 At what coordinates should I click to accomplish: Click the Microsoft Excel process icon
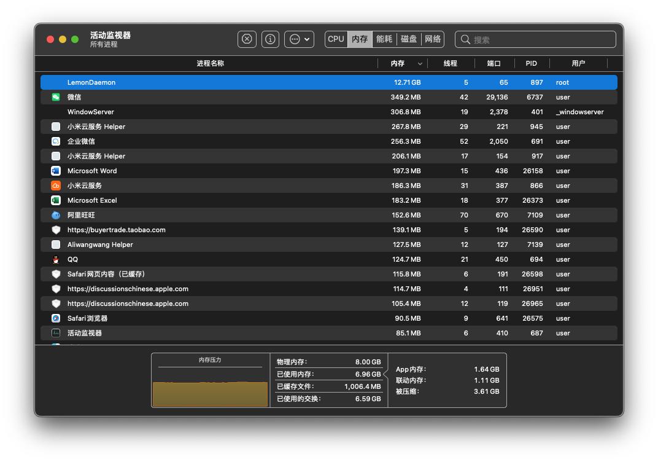point(56,200)
